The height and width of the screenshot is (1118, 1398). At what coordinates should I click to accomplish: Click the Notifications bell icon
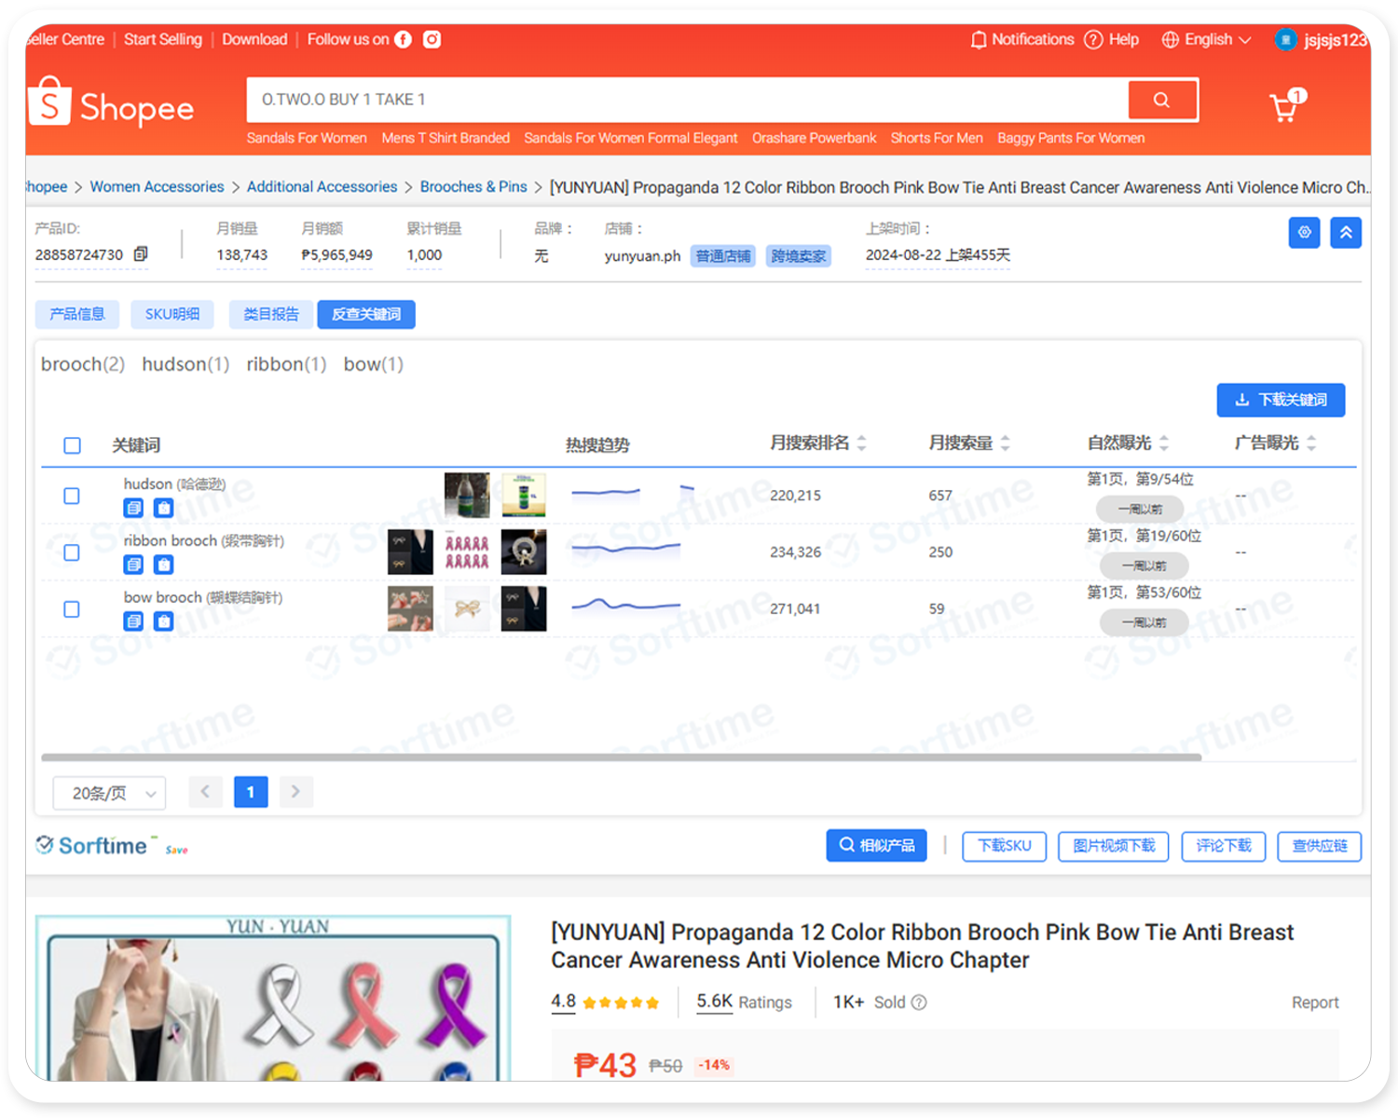click(x=979, y=39)
